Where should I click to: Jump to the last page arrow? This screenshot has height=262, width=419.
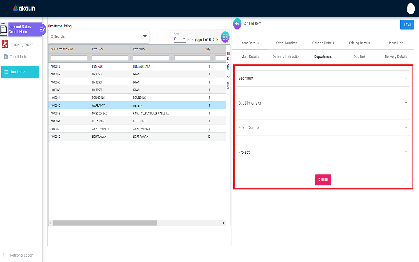coord(218,40)
